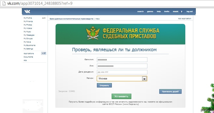Click the VK logo icon
Image resolution: width=214 pixels, height=113 pixels.
coord(27,12)
